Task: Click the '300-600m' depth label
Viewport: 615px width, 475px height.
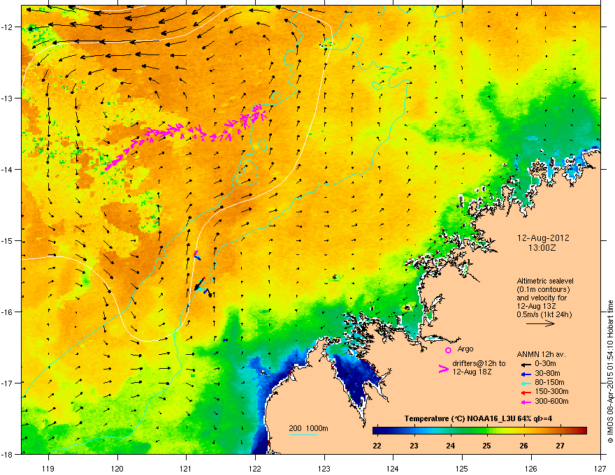Action: [551, 402]
